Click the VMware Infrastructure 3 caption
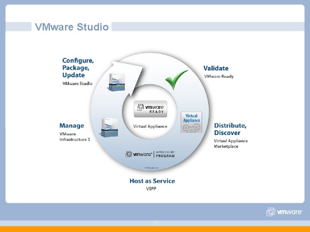 (x=74, y=137)
